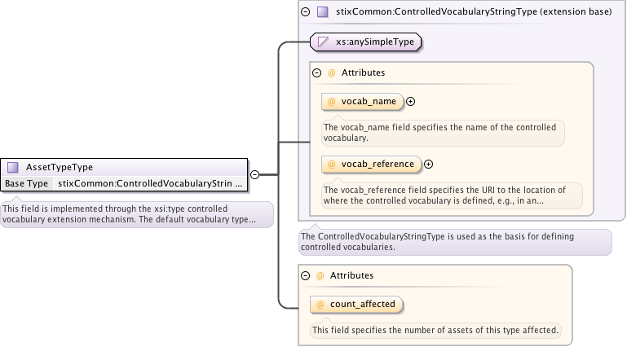This screenshot has height=347, width=627.
Task: Select the vocab_reference attribute label
Action: [x=378, y=165]
